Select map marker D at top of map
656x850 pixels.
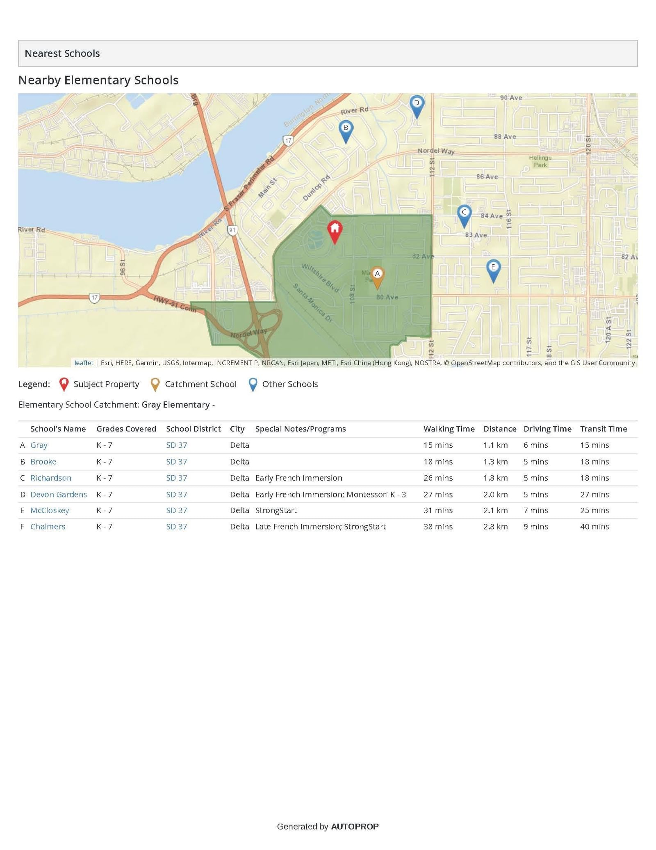417,107
